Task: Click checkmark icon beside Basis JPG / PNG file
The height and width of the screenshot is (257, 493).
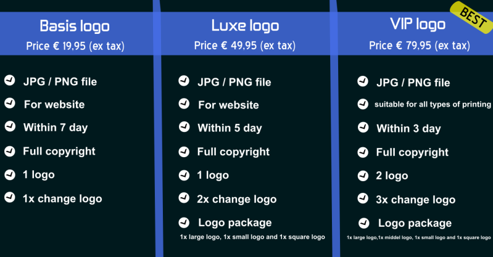Action: pyautogui.click(x=10, y=80)
